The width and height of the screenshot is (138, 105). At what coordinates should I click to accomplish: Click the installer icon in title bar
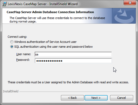click(4, 4)
